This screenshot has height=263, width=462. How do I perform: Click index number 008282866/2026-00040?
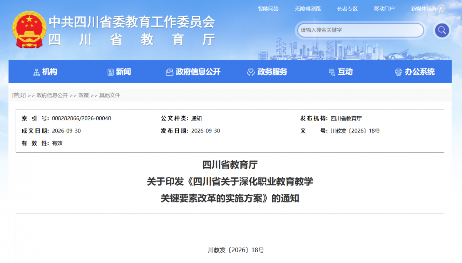[82, 118]
